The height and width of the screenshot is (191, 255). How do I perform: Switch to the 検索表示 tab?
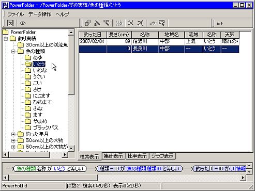point(89,156)
